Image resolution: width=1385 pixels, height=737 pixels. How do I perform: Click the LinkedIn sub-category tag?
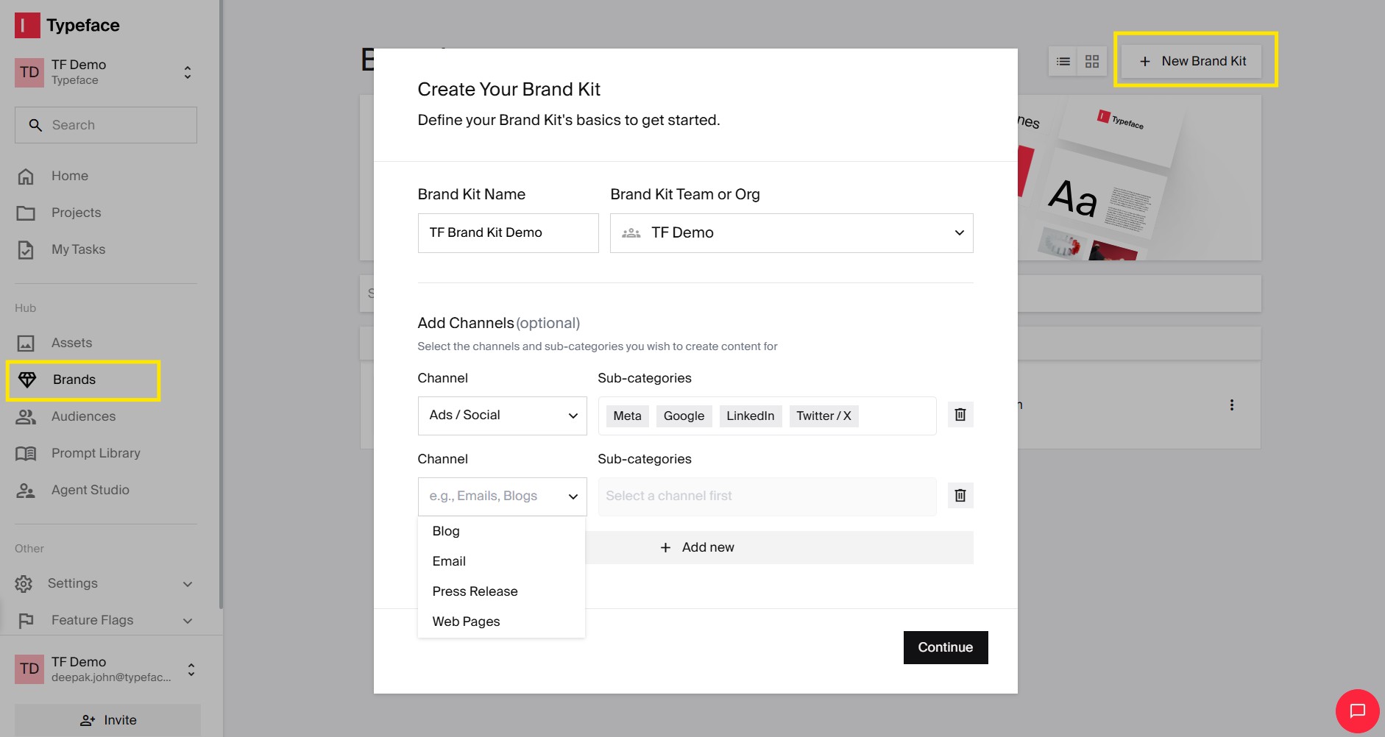click(751, 416)
